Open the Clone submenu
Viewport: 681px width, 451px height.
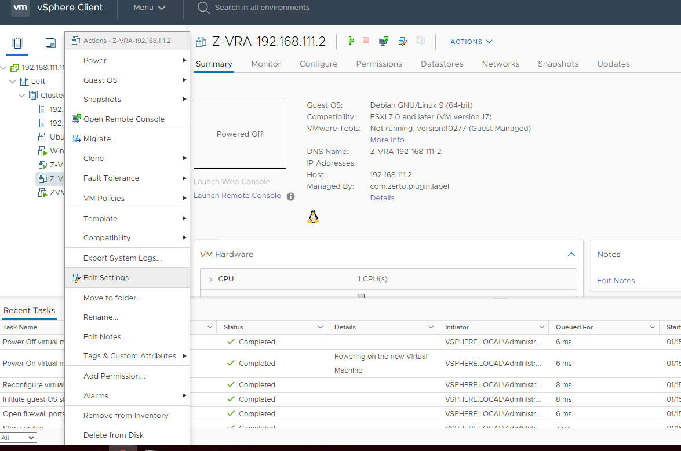coord(128,158)
